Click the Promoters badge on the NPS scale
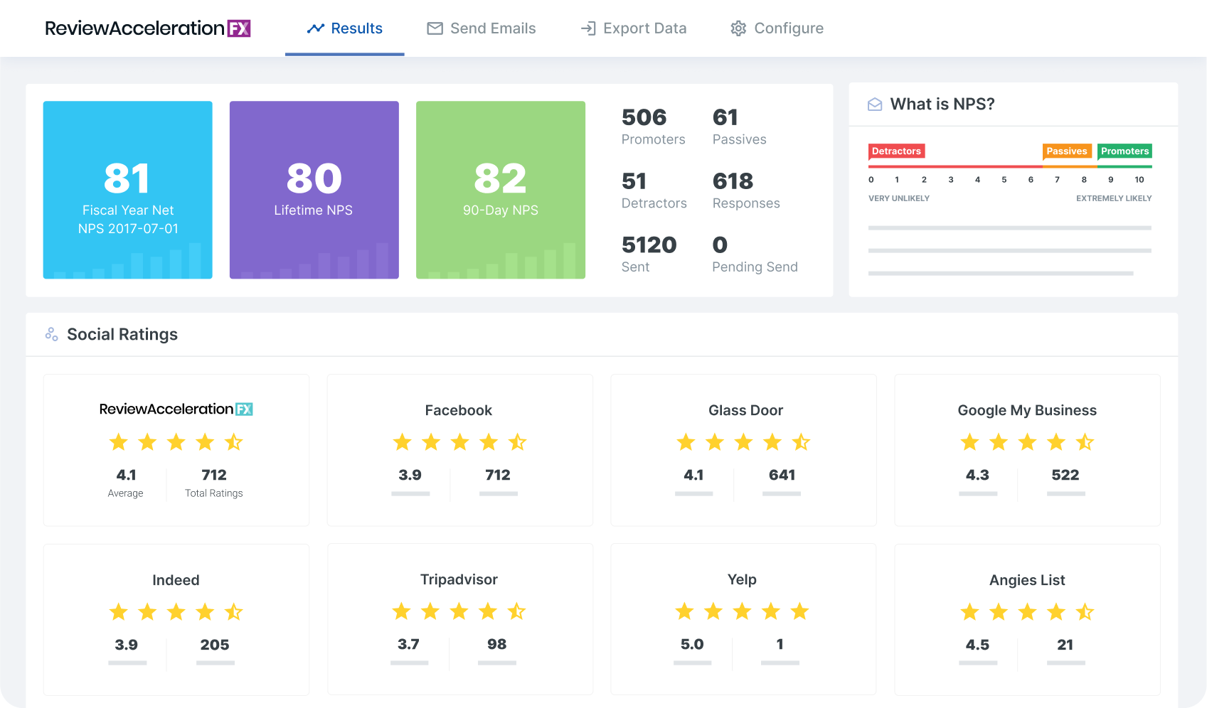The image size is (1207, 708). (1125, 151)
